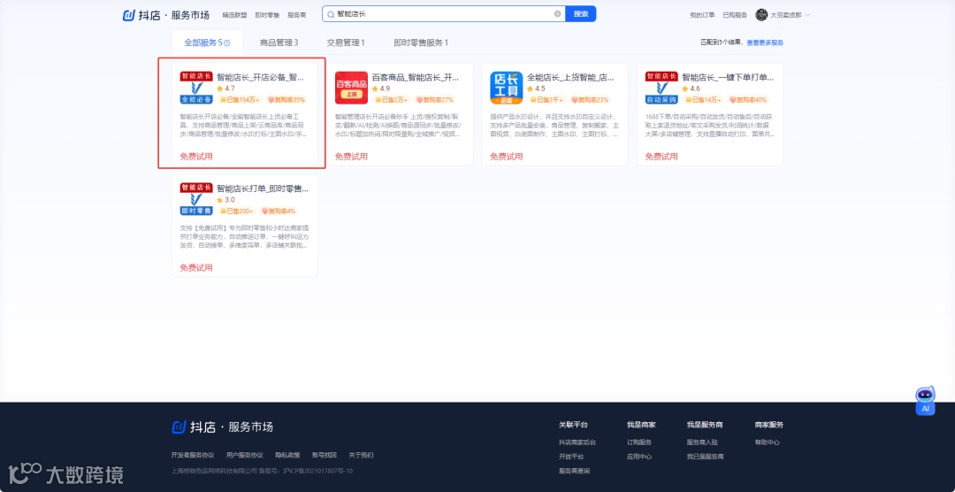This screenshot has height=492, width=955.
Task: Clear the search box with the X icon
Action: [557, 14]
